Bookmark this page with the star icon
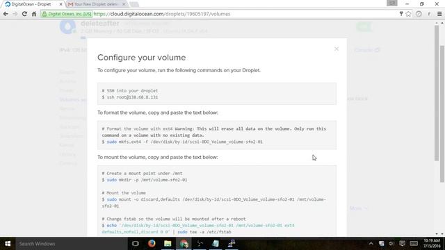Viewport: 445px width, 250px height. [x=408, y=14]
